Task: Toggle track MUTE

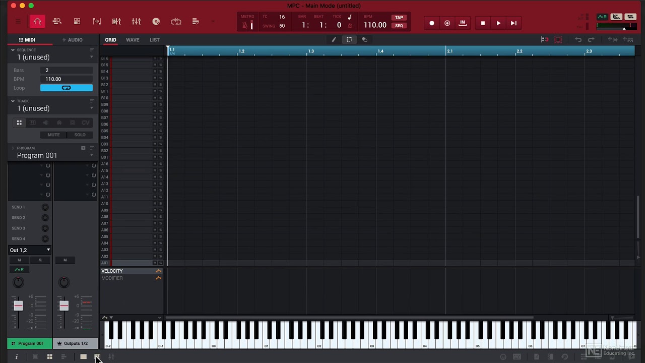Action: click(53, 135)
